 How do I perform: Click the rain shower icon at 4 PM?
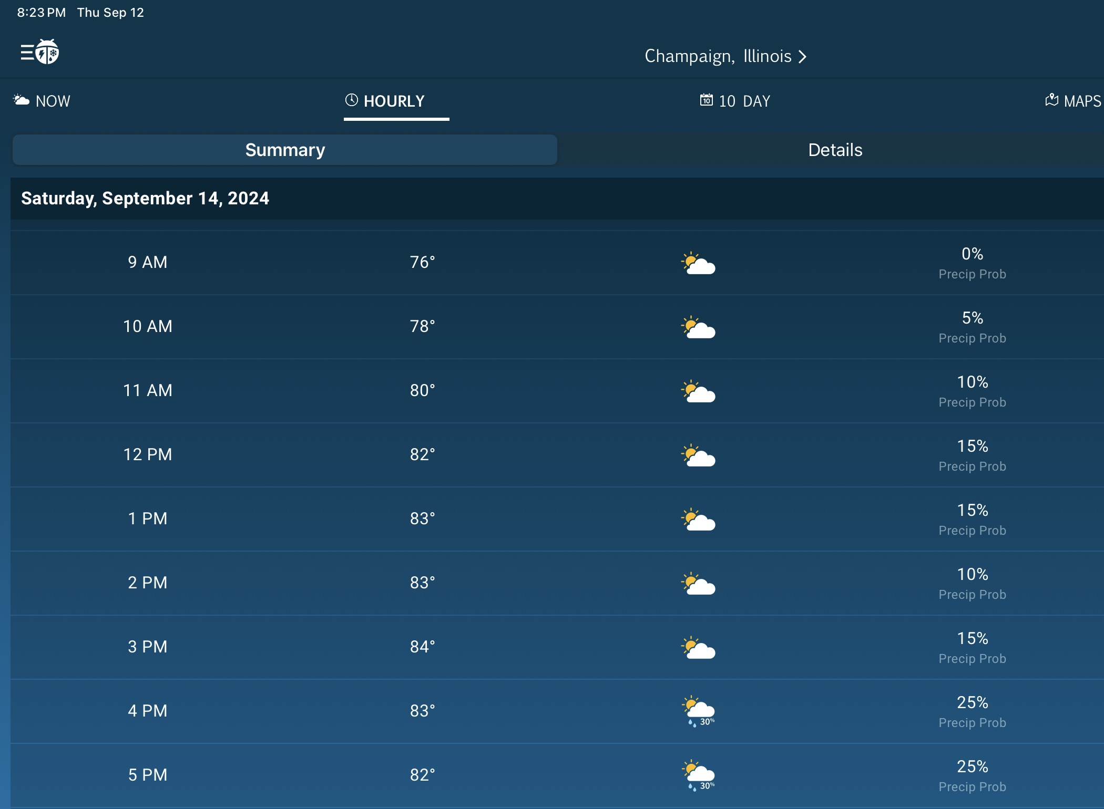click(x=698, y=711)
